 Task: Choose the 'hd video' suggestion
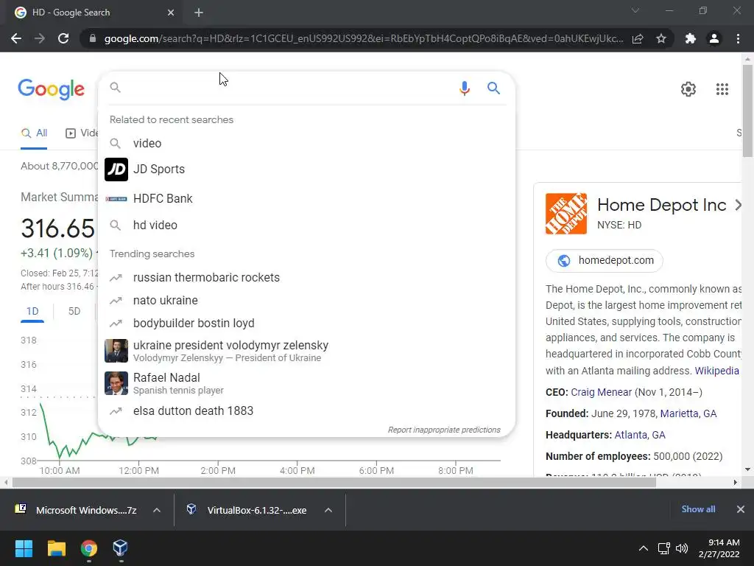click(x=306, y=226)
